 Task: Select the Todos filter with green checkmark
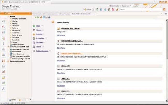(38, 26)
